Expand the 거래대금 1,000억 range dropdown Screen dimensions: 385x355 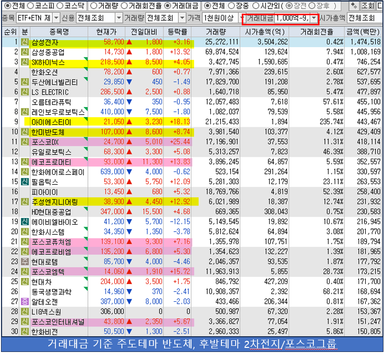pyautogui.click(x=314, y=18)
